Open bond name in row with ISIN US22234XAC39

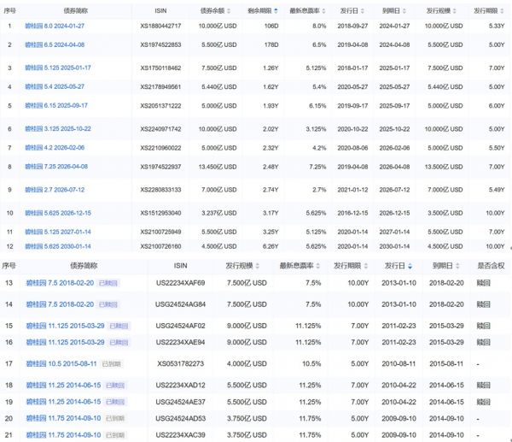coord(63,435)
